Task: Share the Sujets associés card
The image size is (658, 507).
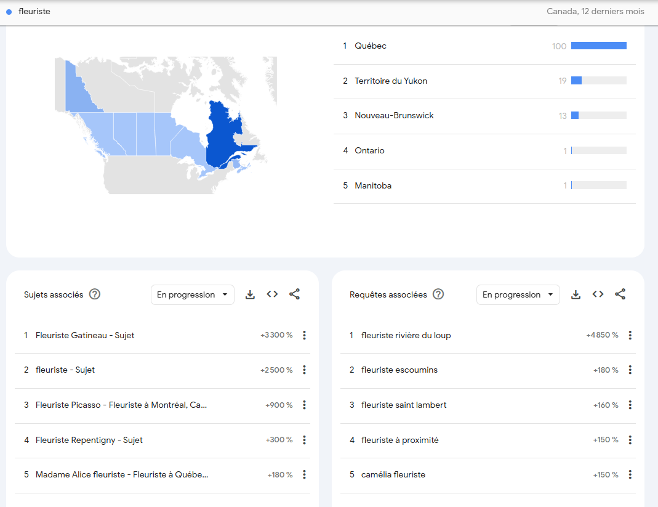Action: click(x=294, y=294)
